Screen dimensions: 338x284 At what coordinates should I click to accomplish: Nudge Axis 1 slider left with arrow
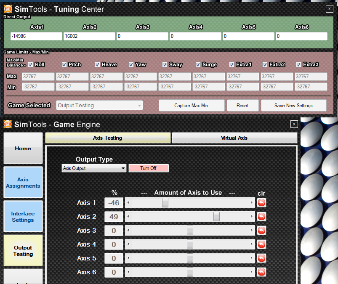click(x=128, y=203)
